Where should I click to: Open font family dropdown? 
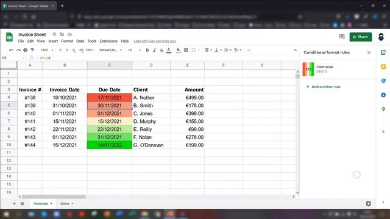coord(110,50)
